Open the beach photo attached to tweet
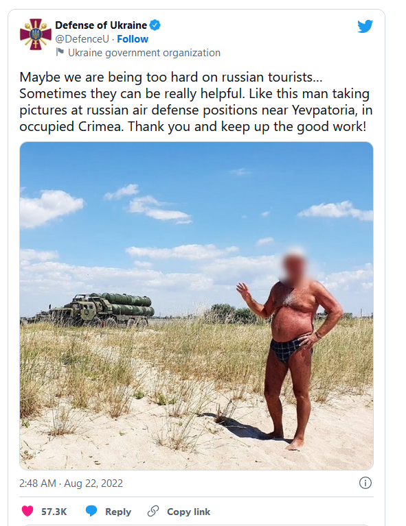Image resolution: width=406 pixels, height=526 pixels. 196,306
